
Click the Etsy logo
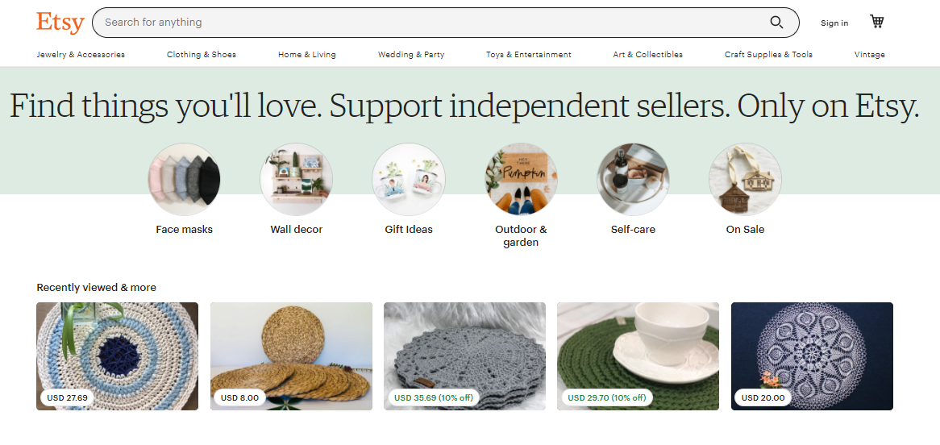pos(60,23)
